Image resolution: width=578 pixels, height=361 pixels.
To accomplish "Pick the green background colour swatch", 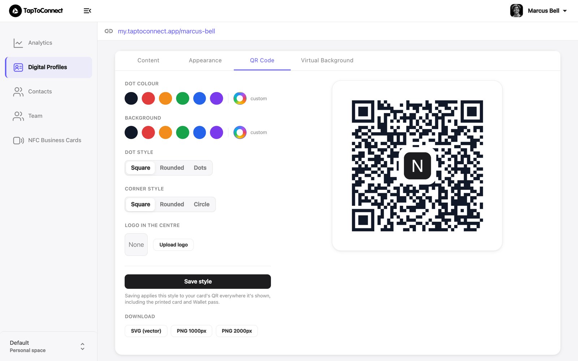I will (x=182, y=132).
